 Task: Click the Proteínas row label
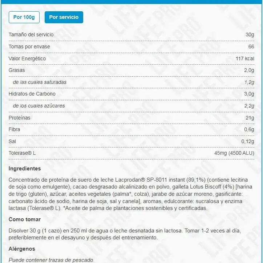[x=19, y=118]
